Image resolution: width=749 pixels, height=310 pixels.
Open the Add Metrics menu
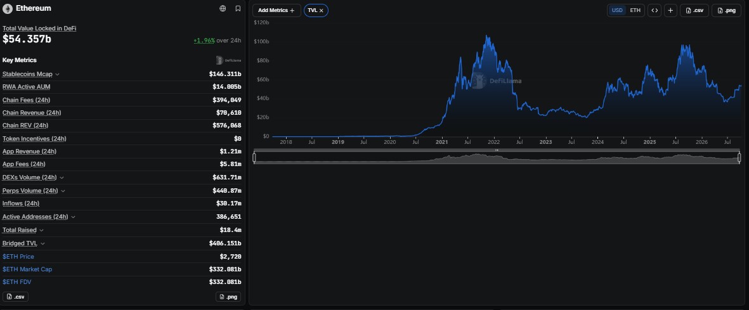(x=277, y=11)
